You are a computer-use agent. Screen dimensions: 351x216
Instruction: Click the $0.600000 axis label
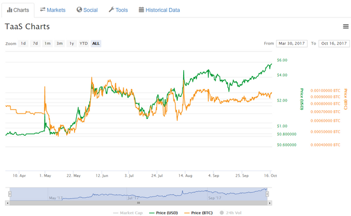286,145
